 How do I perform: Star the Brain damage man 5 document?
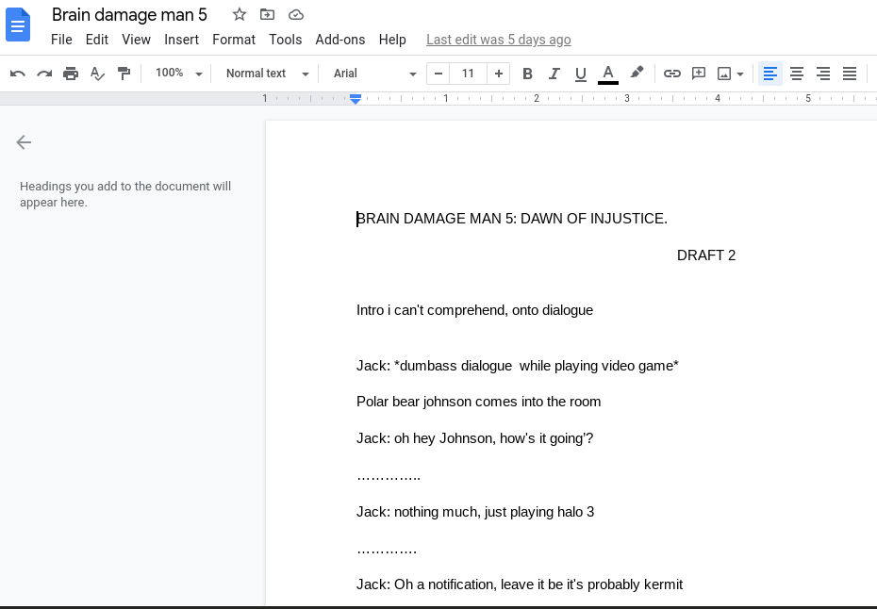click(240, 14)
